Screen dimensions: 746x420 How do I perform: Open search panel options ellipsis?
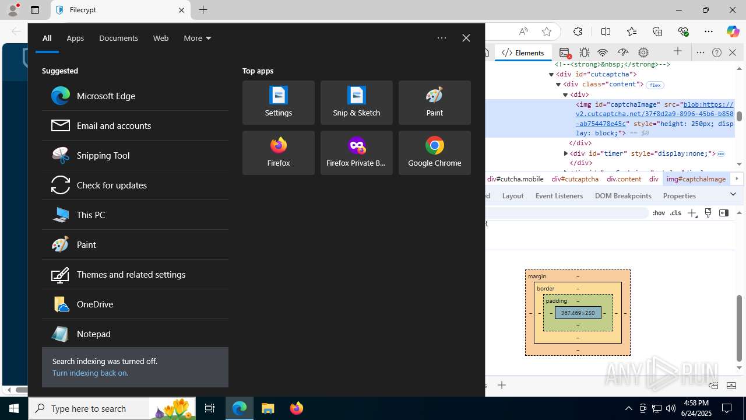click(x=442, y=38)
